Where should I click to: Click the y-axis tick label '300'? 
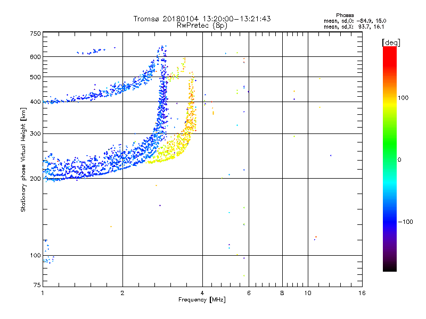[36, 133]
